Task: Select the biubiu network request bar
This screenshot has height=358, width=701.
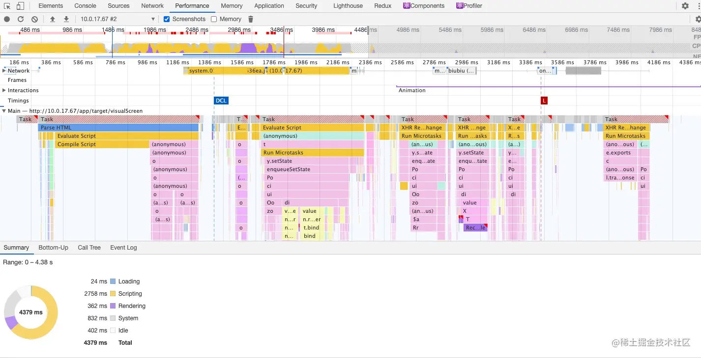Action: tap(462, 71)
